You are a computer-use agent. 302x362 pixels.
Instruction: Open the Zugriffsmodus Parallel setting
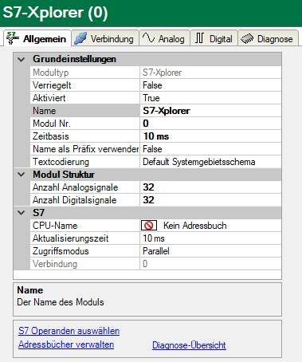tap(210, 251)
